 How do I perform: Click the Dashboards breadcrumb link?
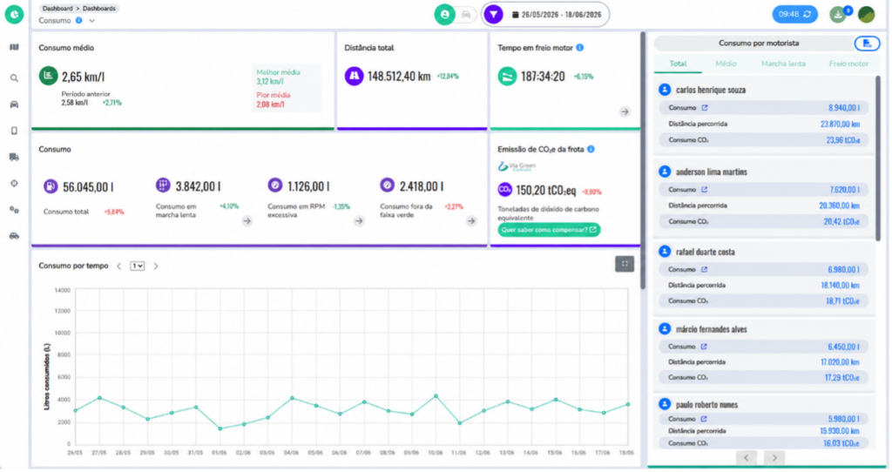coord(99,9)
